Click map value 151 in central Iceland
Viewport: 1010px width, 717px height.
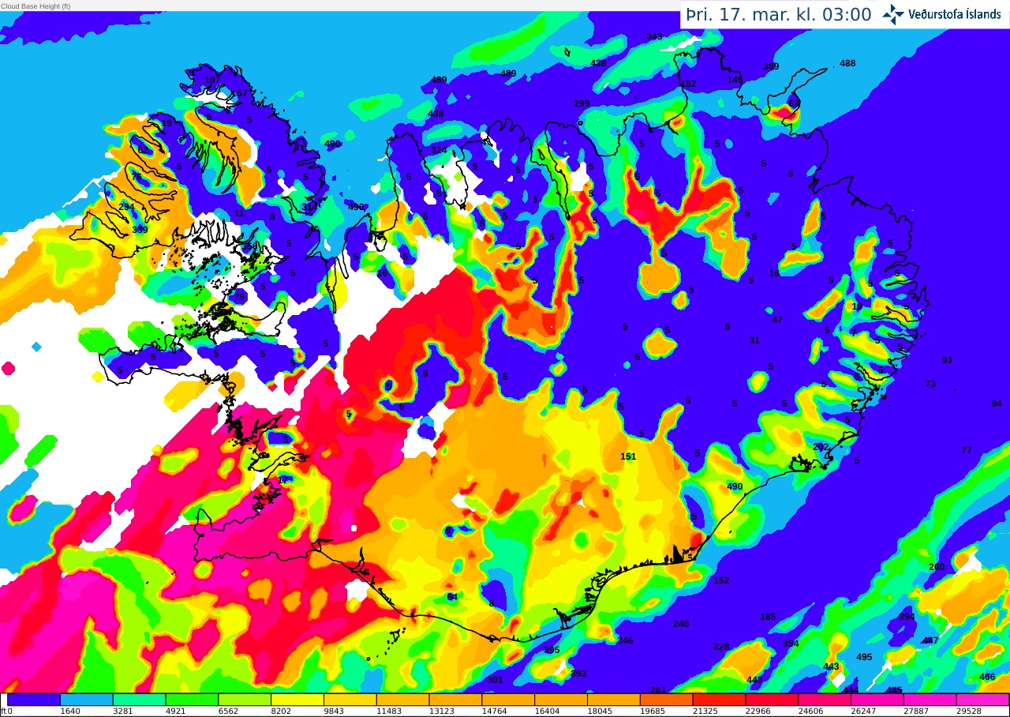tap(628, 456)
